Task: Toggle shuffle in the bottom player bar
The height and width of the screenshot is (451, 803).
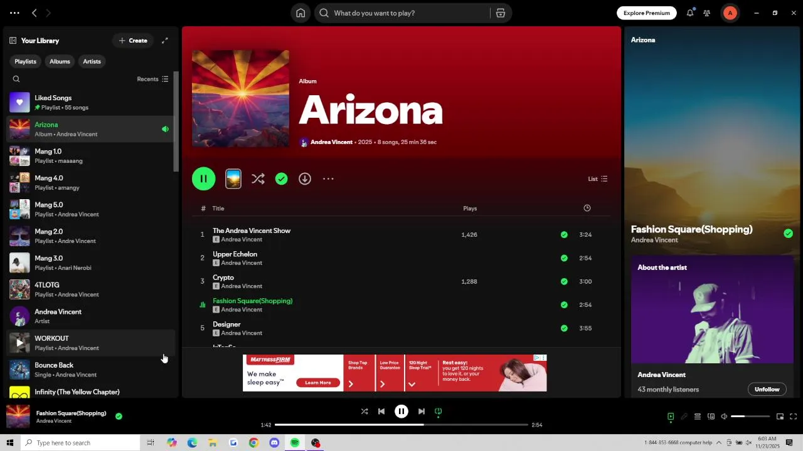Action: 364,412
